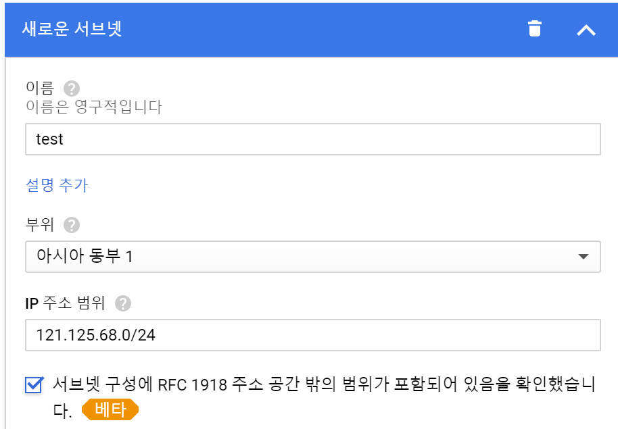The image size is (618, 429).
Task: Delete the new subnet with trash icon
Action: tap(535, 29)
